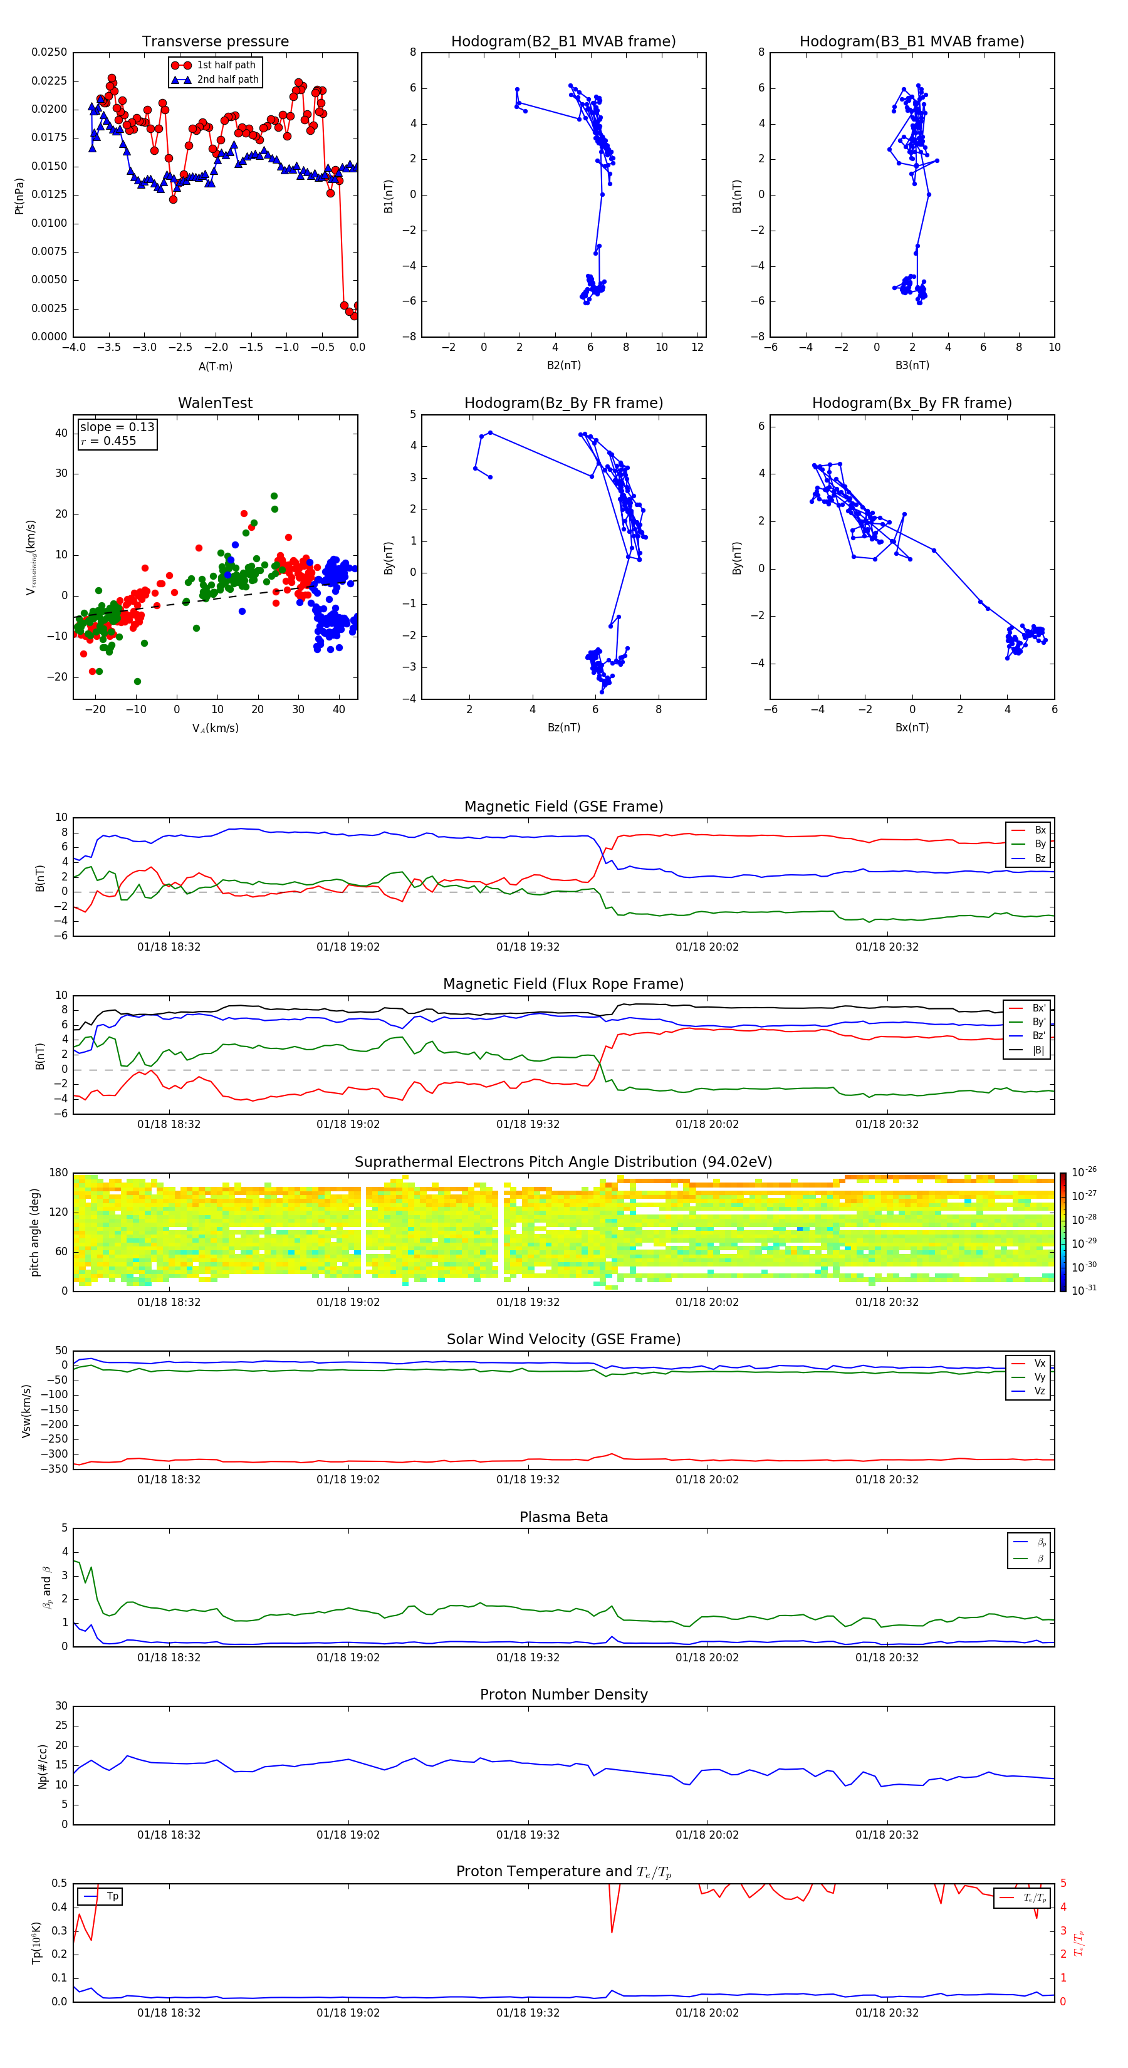The image size is (1128, 2068).
Task: Click the "Np(#/cc)" y-axis label
Action: (x=43, y=1766)
